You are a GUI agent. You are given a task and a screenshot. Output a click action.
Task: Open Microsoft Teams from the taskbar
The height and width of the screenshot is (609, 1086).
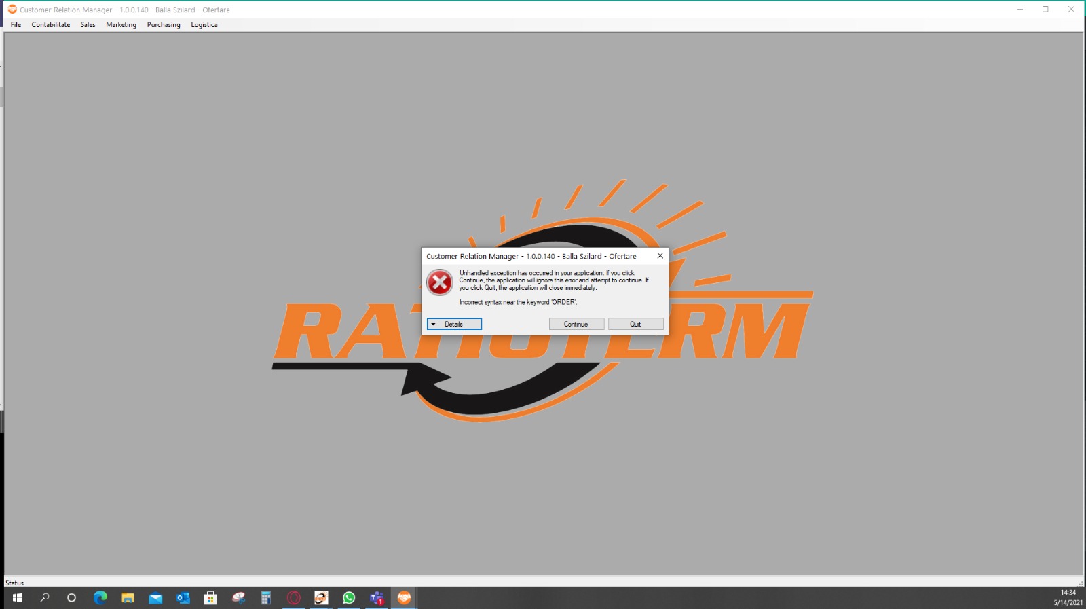377,598
